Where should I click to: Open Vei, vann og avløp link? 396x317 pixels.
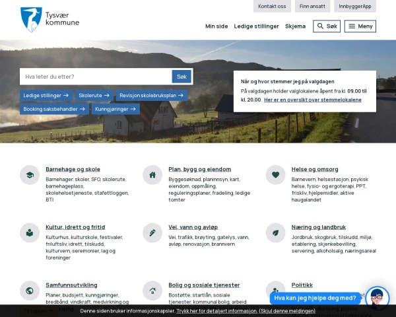click(x=193, y=227)
